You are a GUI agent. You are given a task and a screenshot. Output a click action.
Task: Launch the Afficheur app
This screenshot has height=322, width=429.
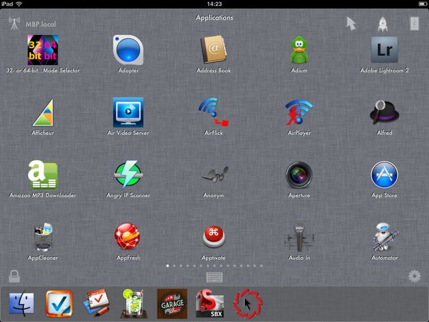[x=43, y=113]
